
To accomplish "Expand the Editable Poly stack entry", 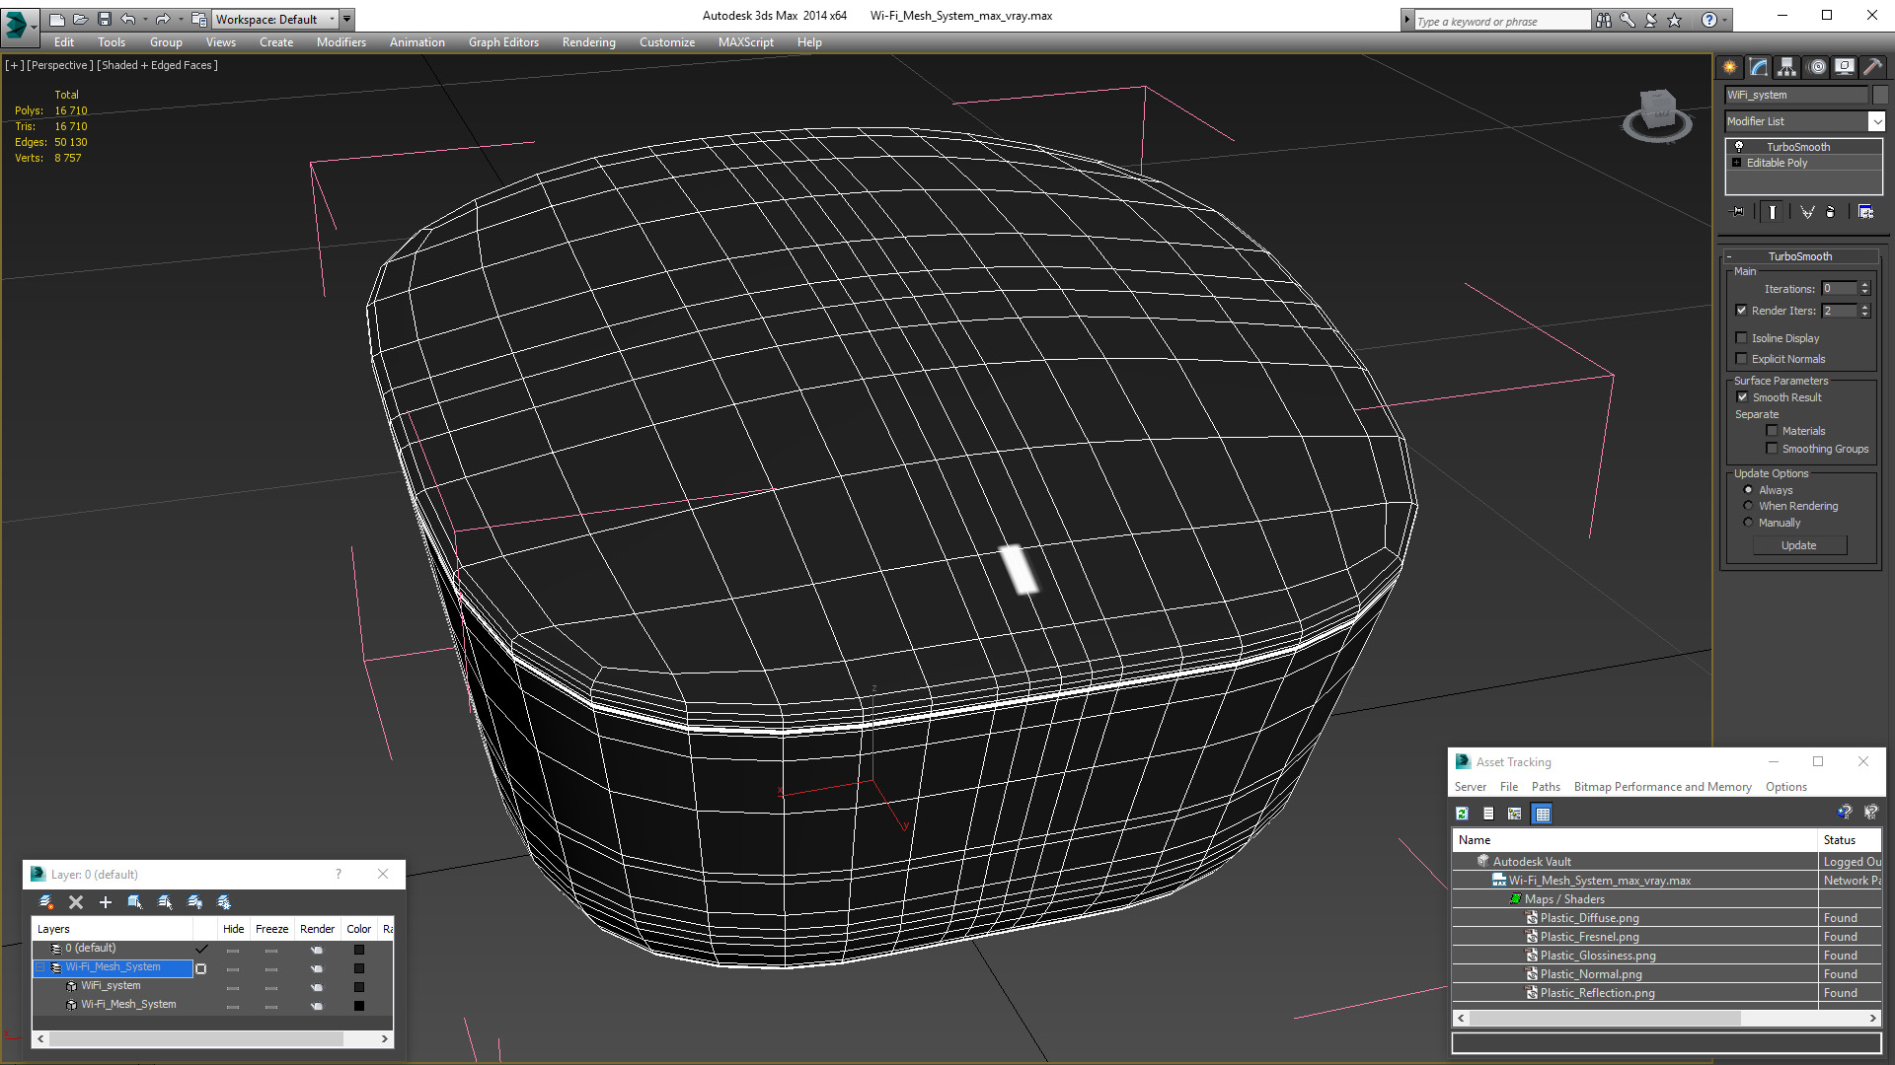I will pyautogui.click(x=1737, y=163).
